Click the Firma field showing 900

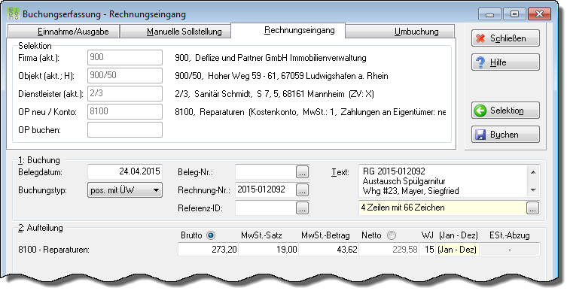click(x=125, y=57)
